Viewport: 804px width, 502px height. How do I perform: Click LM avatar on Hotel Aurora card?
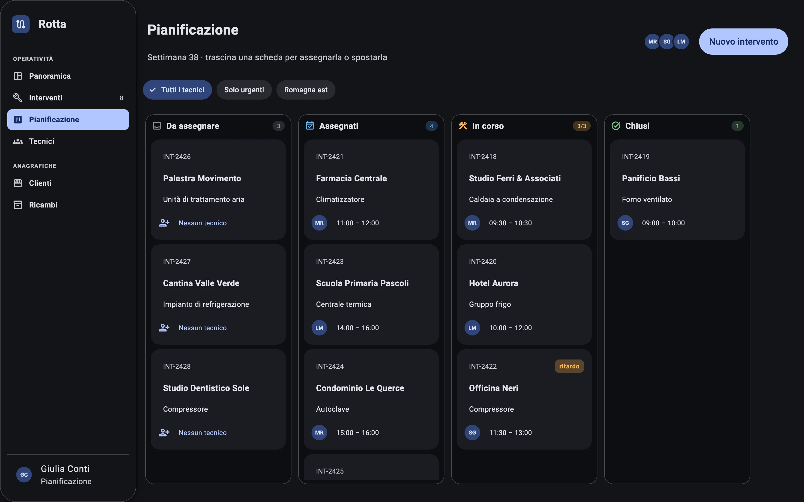472,328
